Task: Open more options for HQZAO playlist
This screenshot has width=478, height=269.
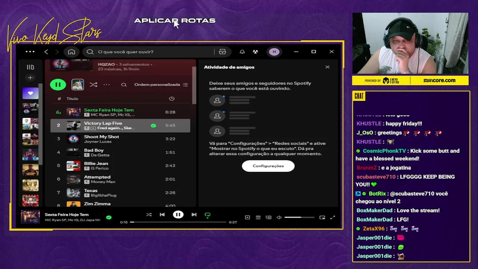Action: (107, 85)
